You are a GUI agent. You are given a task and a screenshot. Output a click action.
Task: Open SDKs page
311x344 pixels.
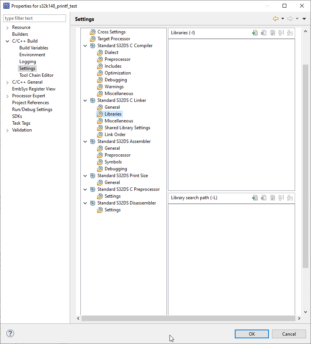point(17,116)
